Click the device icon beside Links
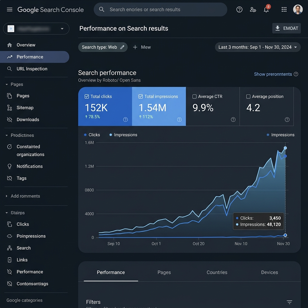The height and width of the screenshot is (308, 308). pyautogui.click(x=9, y=260)
